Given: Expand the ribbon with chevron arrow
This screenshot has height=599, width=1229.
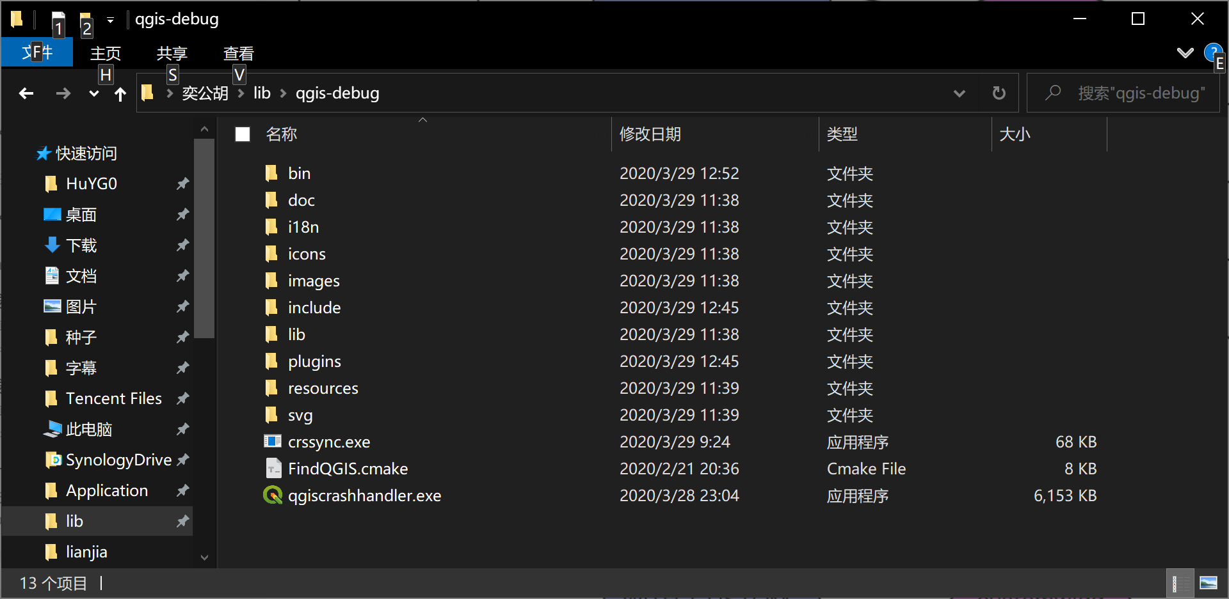Looking at the screenshot, I should (x=1185, y=53).
